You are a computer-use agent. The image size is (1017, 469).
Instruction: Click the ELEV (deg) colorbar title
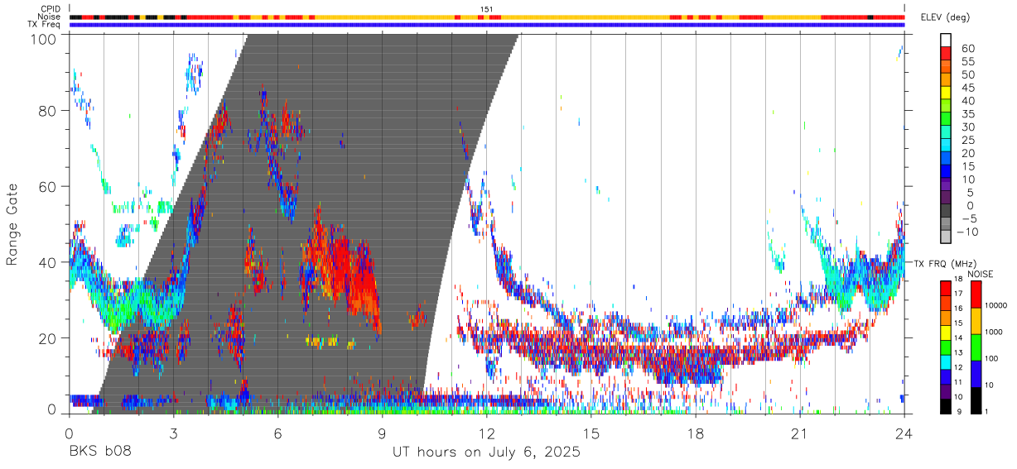point(945,17)
